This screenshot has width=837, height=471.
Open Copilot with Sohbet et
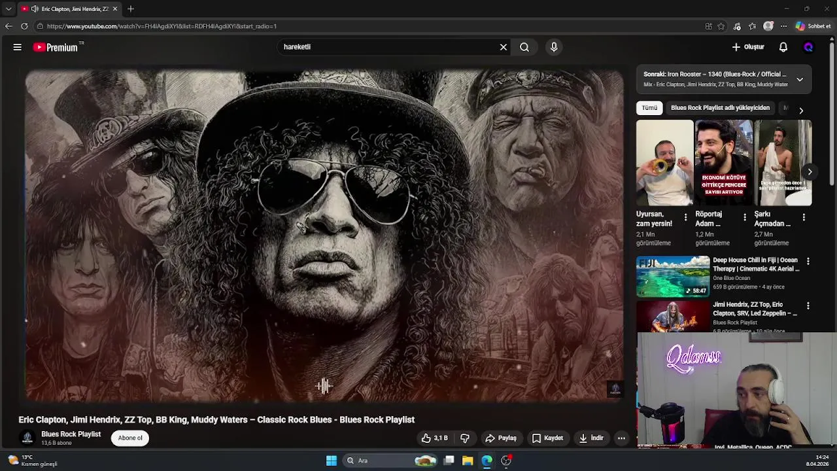[x=813, y=26]
